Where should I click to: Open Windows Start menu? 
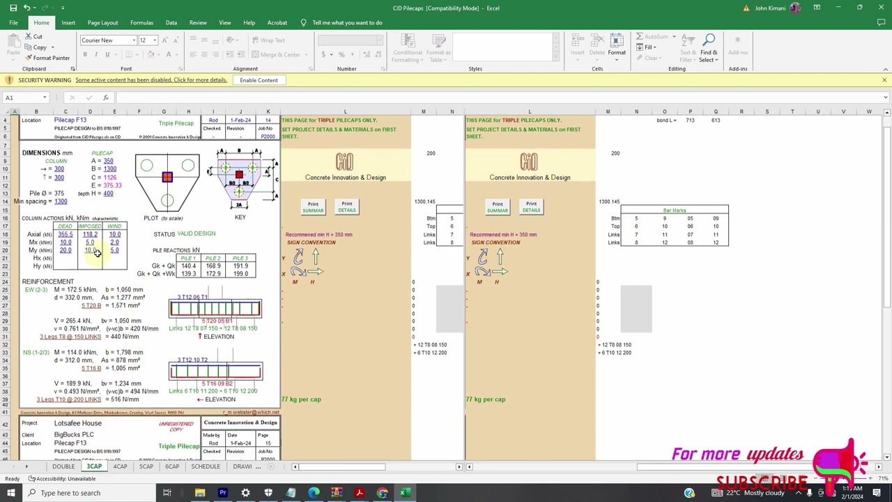coord(12,493)
